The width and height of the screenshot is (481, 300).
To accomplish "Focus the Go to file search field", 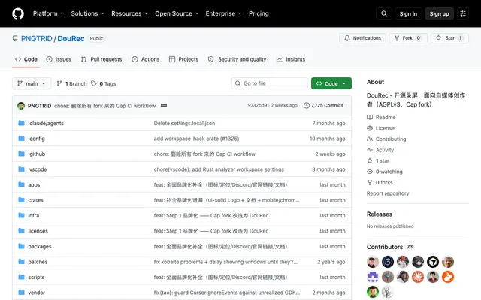I will click(x=270, y=83).
